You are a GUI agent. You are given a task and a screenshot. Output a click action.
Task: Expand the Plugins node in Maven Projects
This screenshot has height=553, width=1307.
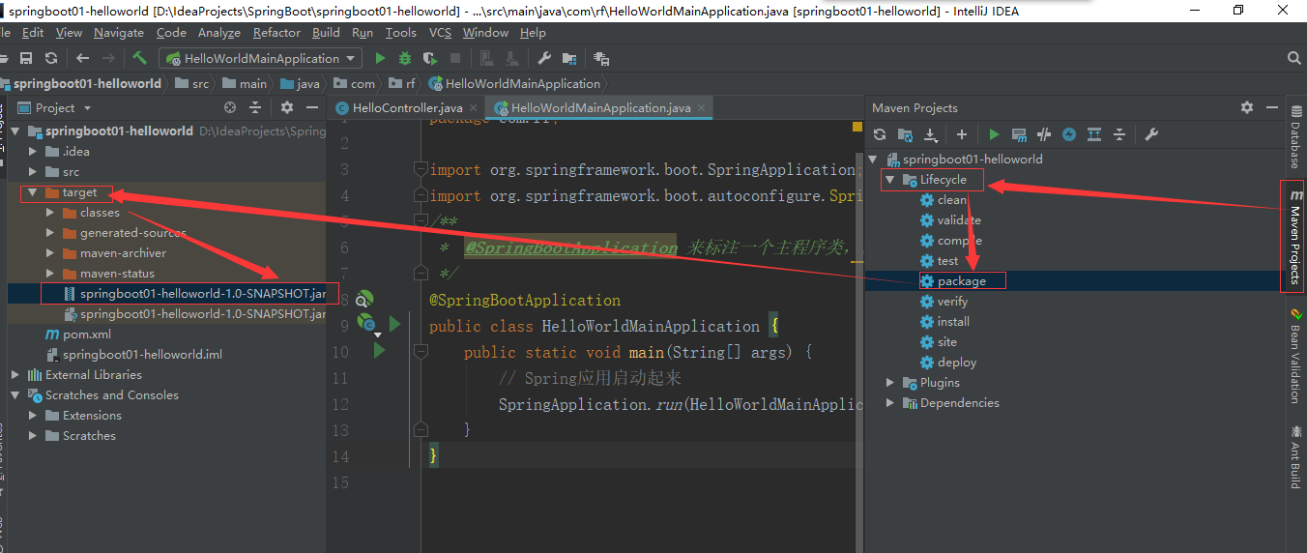coord(891,383)
